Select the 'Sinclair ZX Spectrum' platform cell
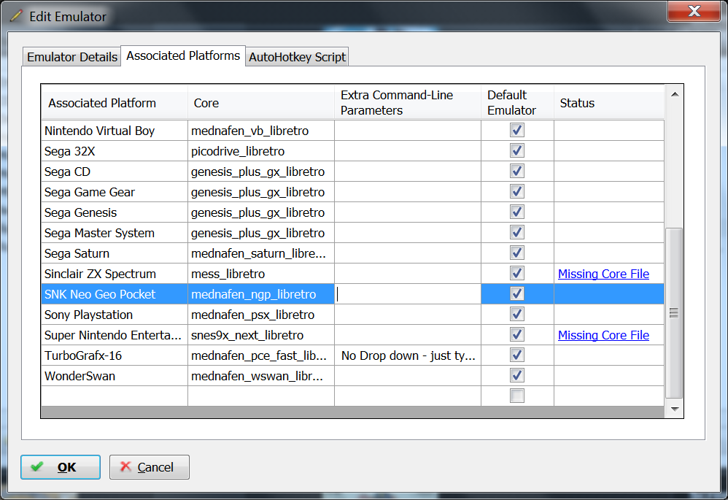 [x=115, y=274]
